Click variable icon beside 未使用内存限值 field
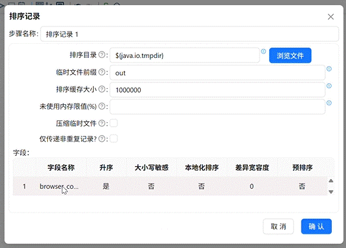This screenshot has width=346, height=248. [329, 103]
